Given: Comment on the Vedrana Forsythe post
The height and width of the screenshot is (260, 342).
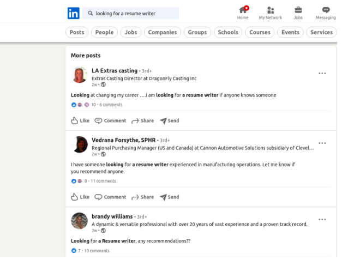Looking at the screenshot, I should [x=110, y=197].
